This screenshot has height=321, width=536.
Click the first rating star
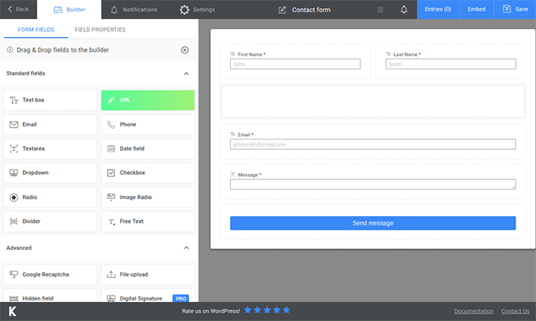click(248, 310)
